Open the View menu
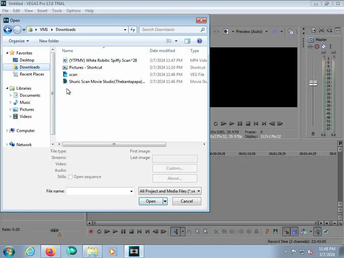Image resolution: width=344 pixels, height=258 pixels. (29, 11)
